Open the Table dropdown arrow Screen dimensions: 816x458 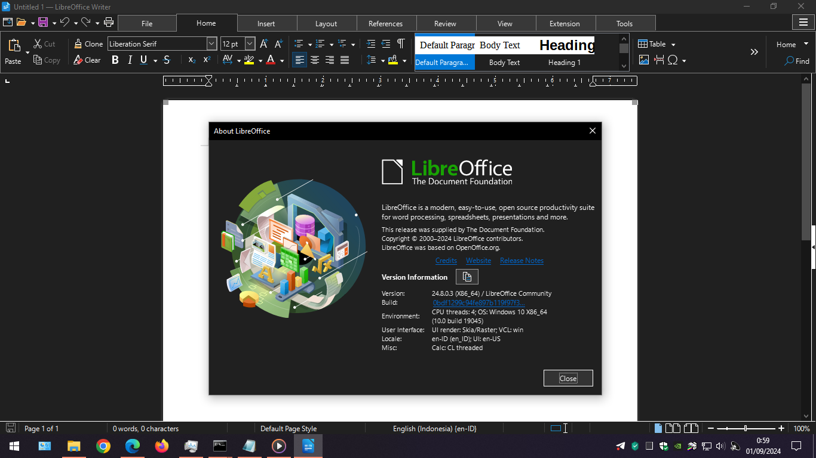pos(673,44)
